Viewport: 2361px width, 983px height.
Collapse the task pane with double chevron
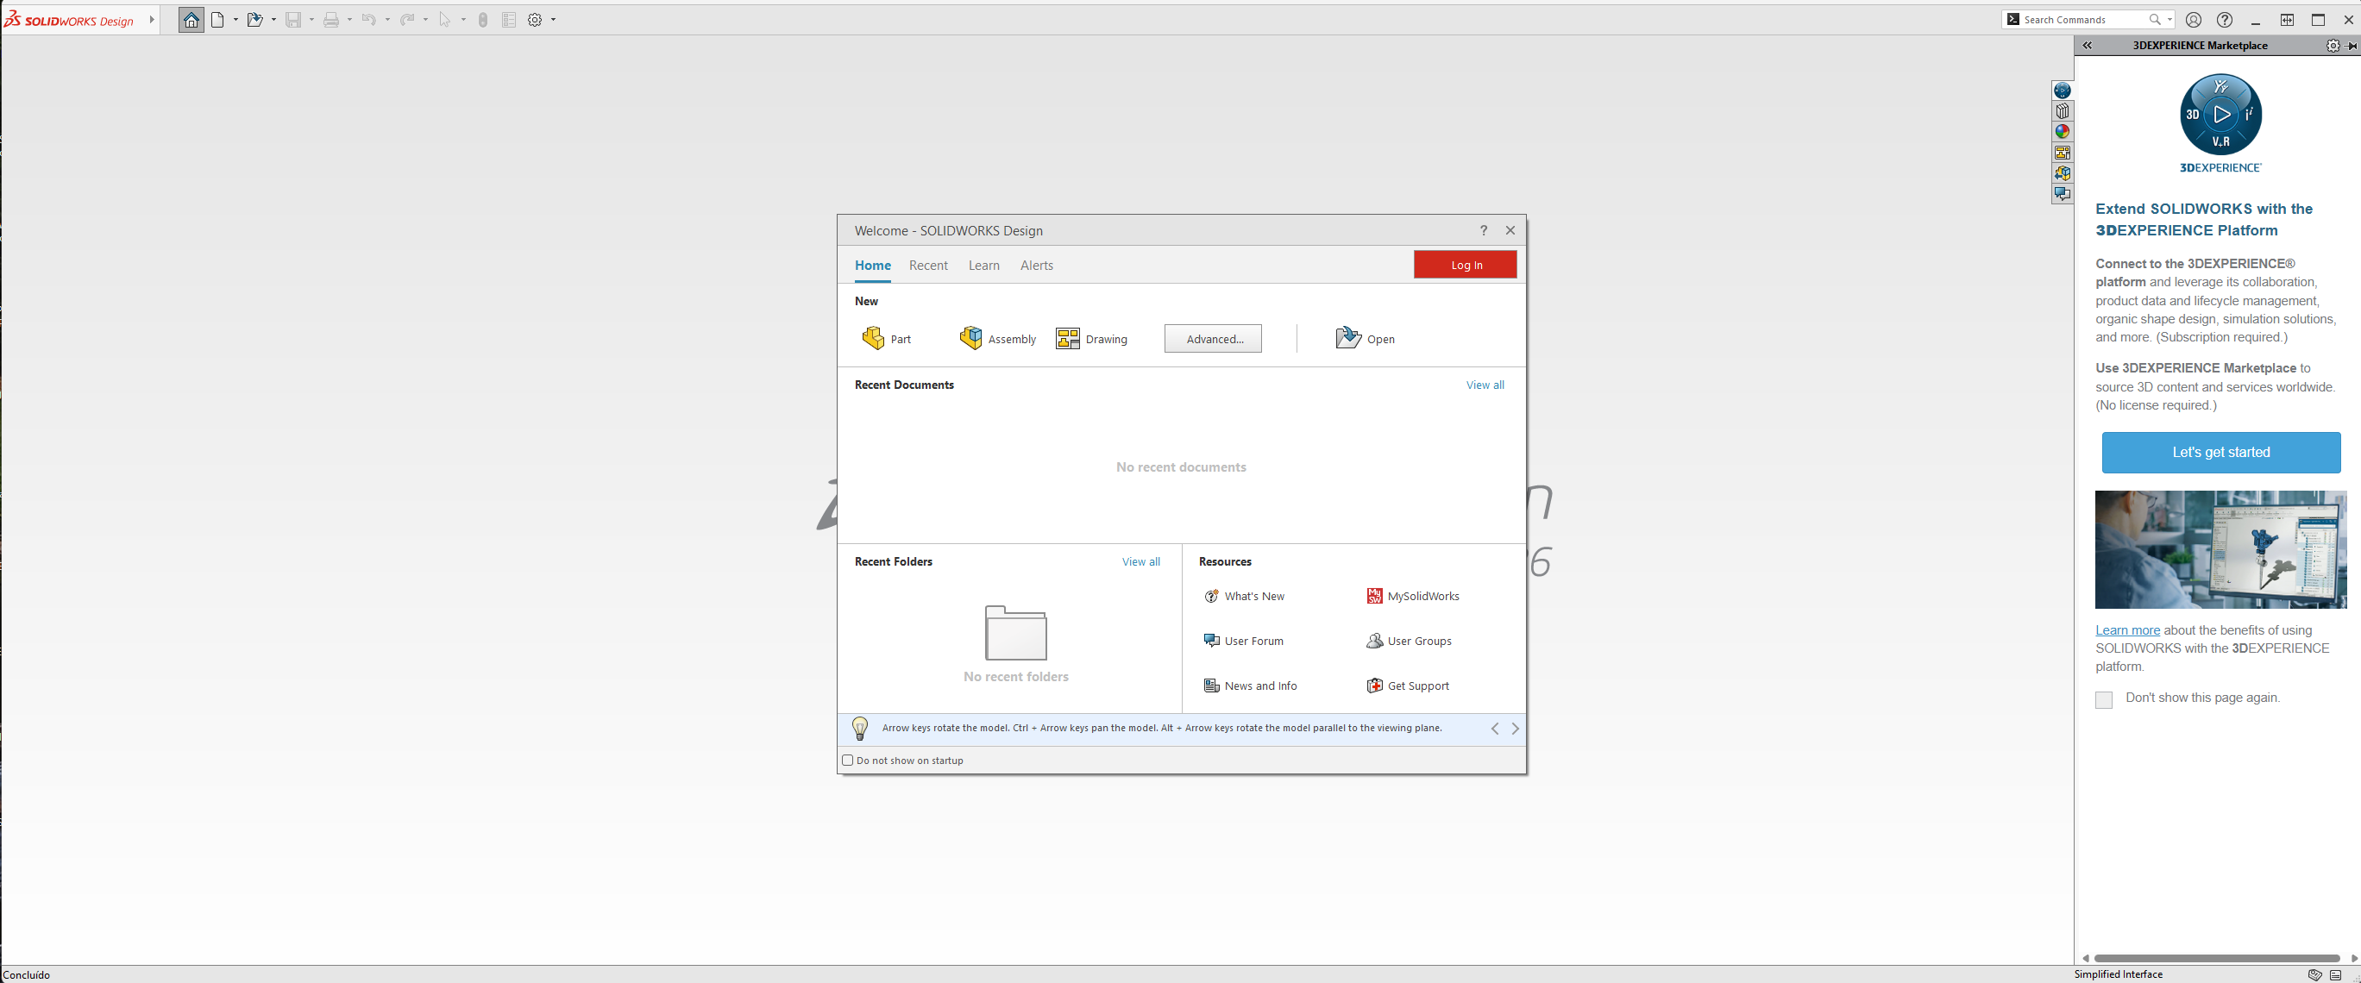[2087, 46]
